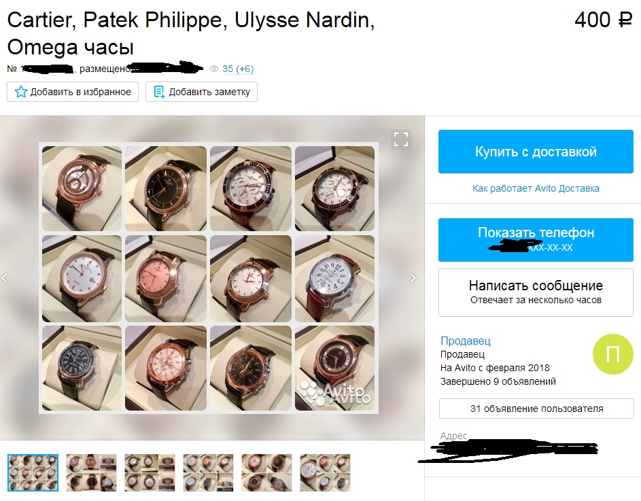Open the 35 (+6) views statistics link

(x=238, y=69)
